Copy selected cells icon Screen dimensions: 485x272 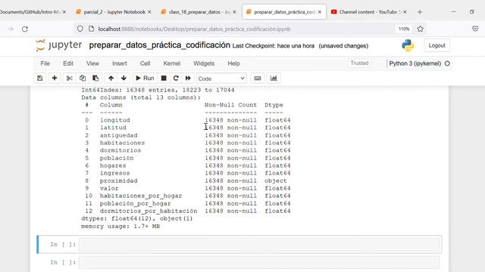(83, 79)
